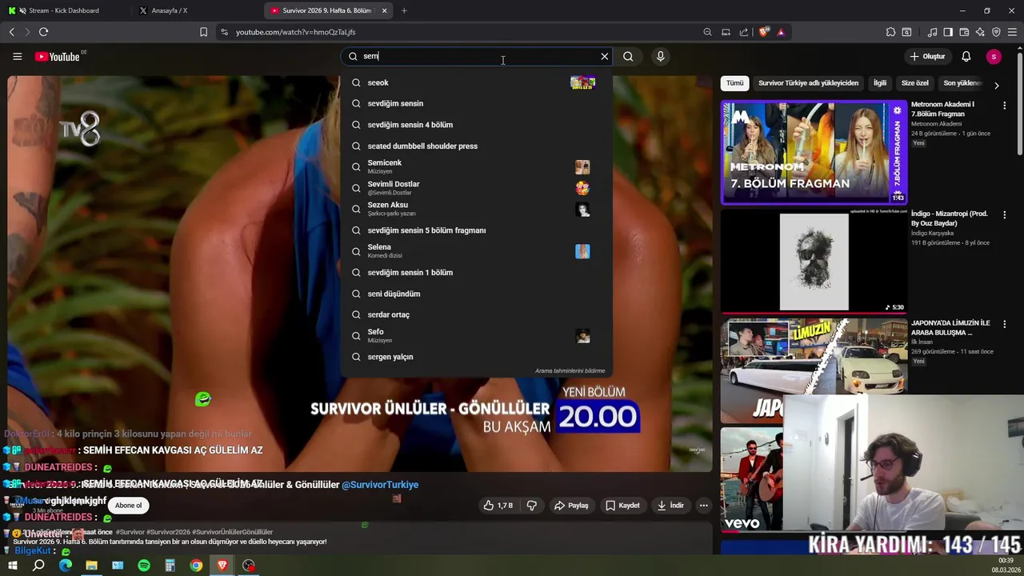
Task: Select 'sevdiğim sensin 1 bölüm' suggestion
Action: 476,273
